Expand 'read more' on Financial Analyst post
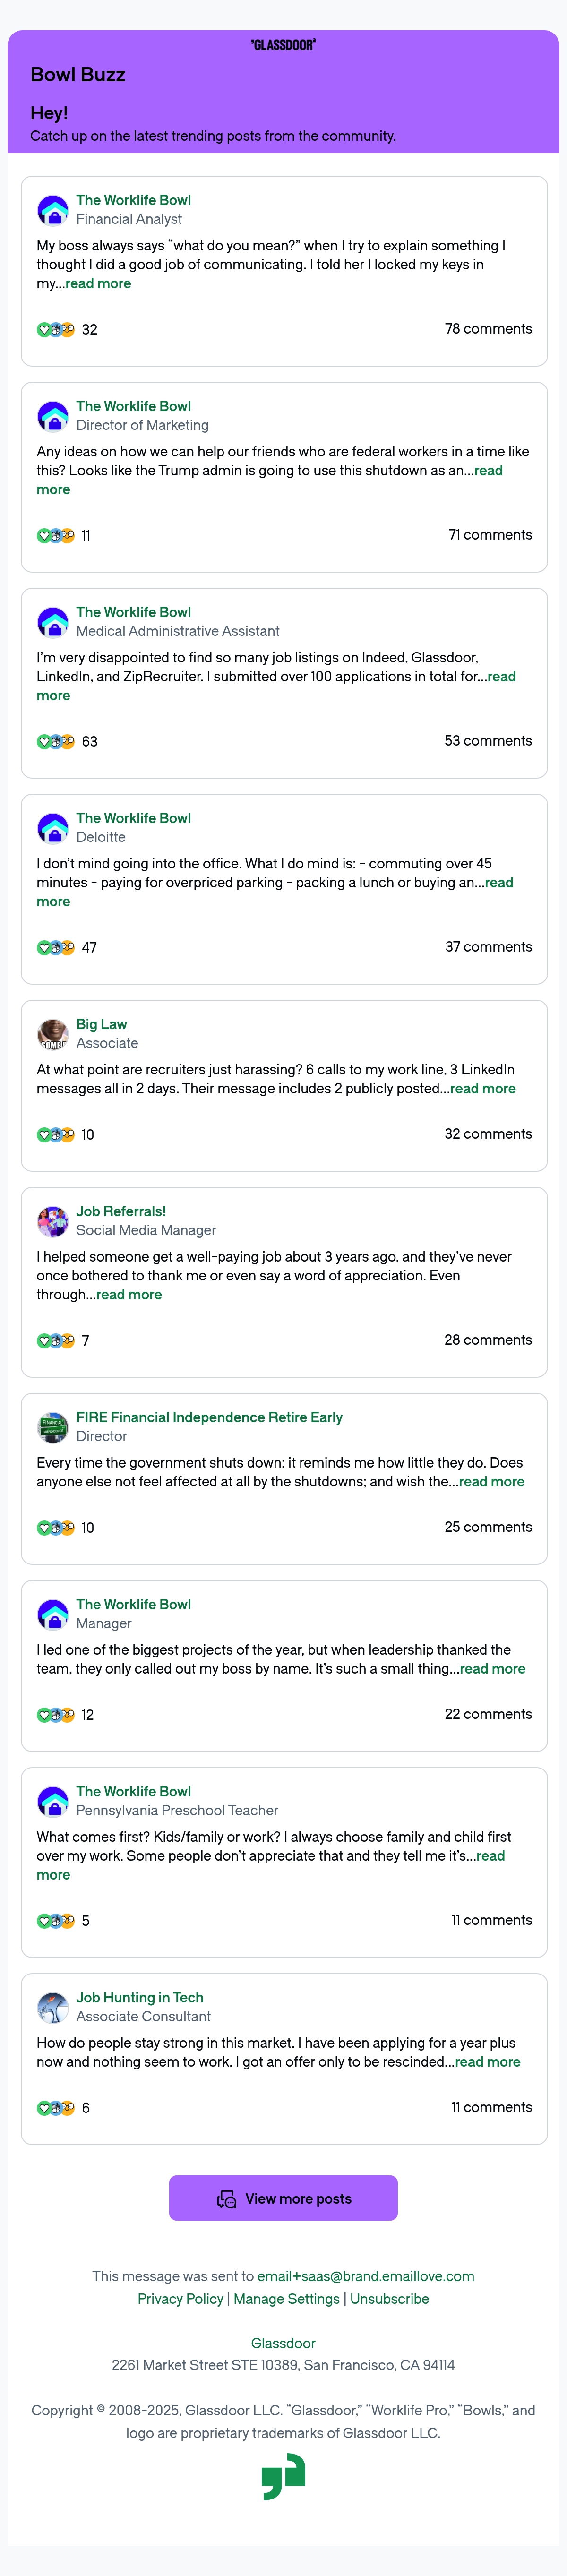The height and width of the screenshot is (2576, 567). (x=98, y=284)
